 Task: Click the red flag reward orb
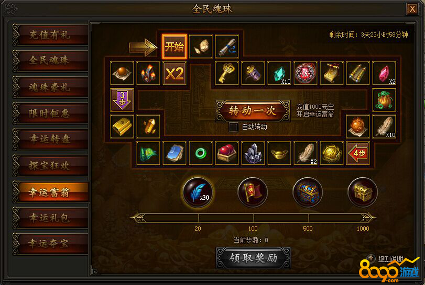click(x=253, y=192)
